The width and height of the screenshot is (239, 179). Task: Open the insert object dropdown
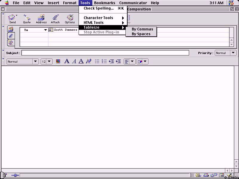(x=143, y=61)
